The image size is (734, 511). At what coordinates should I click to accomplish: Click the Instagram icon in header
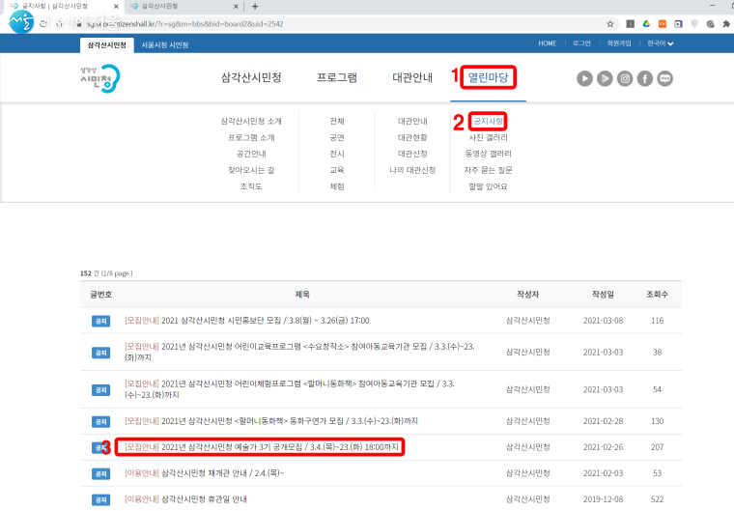pyautogui.click(x=625, y=79)
